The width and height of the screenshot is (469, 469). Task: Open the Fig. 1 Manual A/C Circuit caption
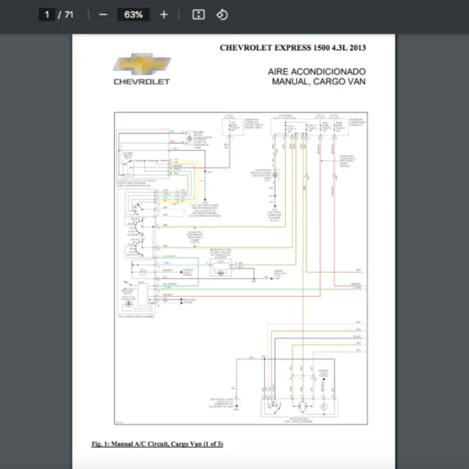point(156,445)
